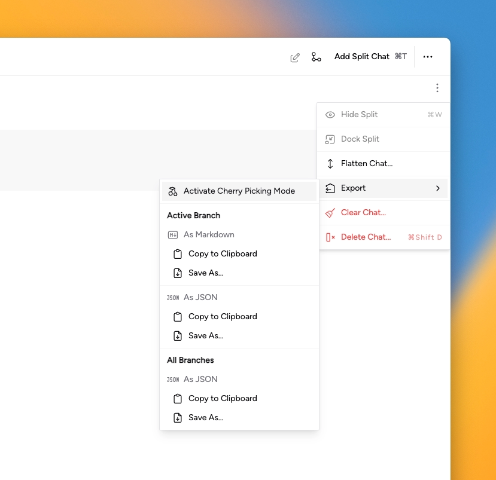The image size is (496, 480).
Task: Choose Delete Chat from the menu
Action: point(366,237)
